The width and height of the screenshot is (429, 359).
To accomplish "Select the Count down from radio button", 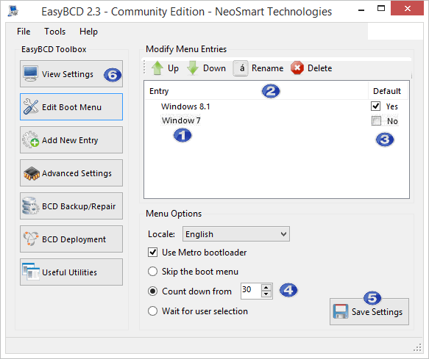I will click(152, 291).
